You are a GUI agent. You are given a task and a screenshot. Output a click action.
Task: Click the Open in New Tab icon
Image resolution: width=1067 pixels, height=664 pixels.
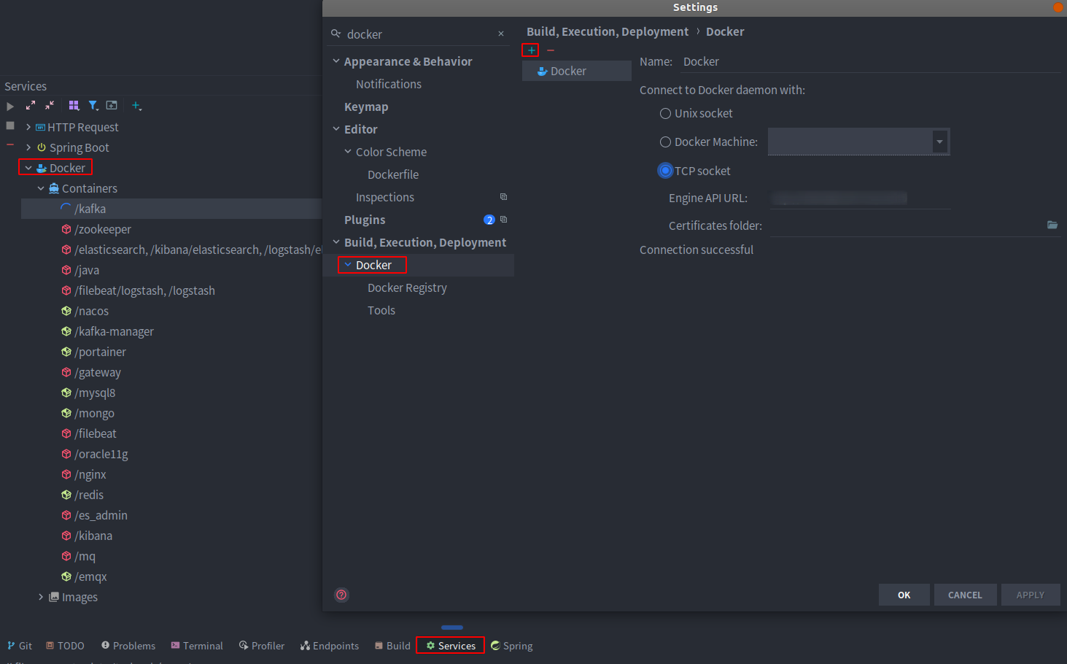coord(112,106)
